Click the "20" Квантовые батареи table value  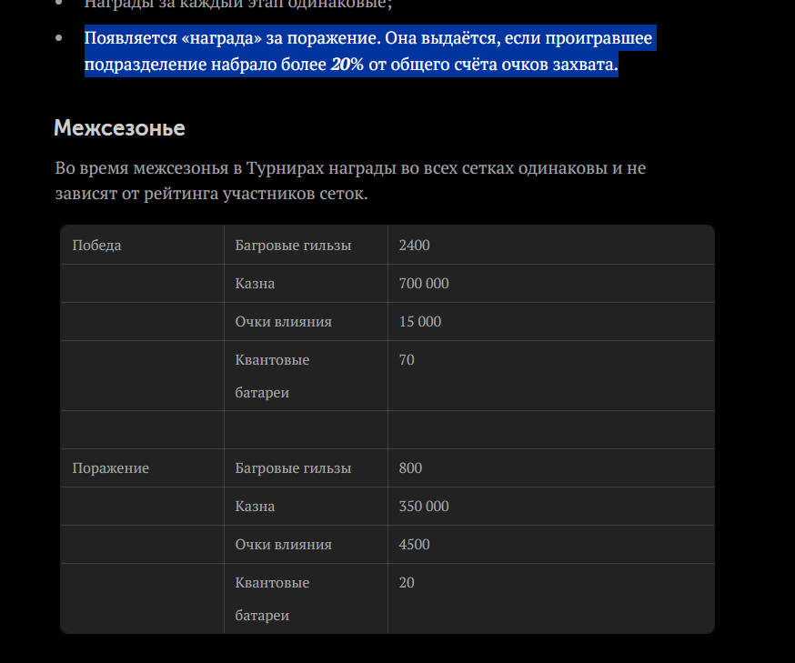point(407,583)
